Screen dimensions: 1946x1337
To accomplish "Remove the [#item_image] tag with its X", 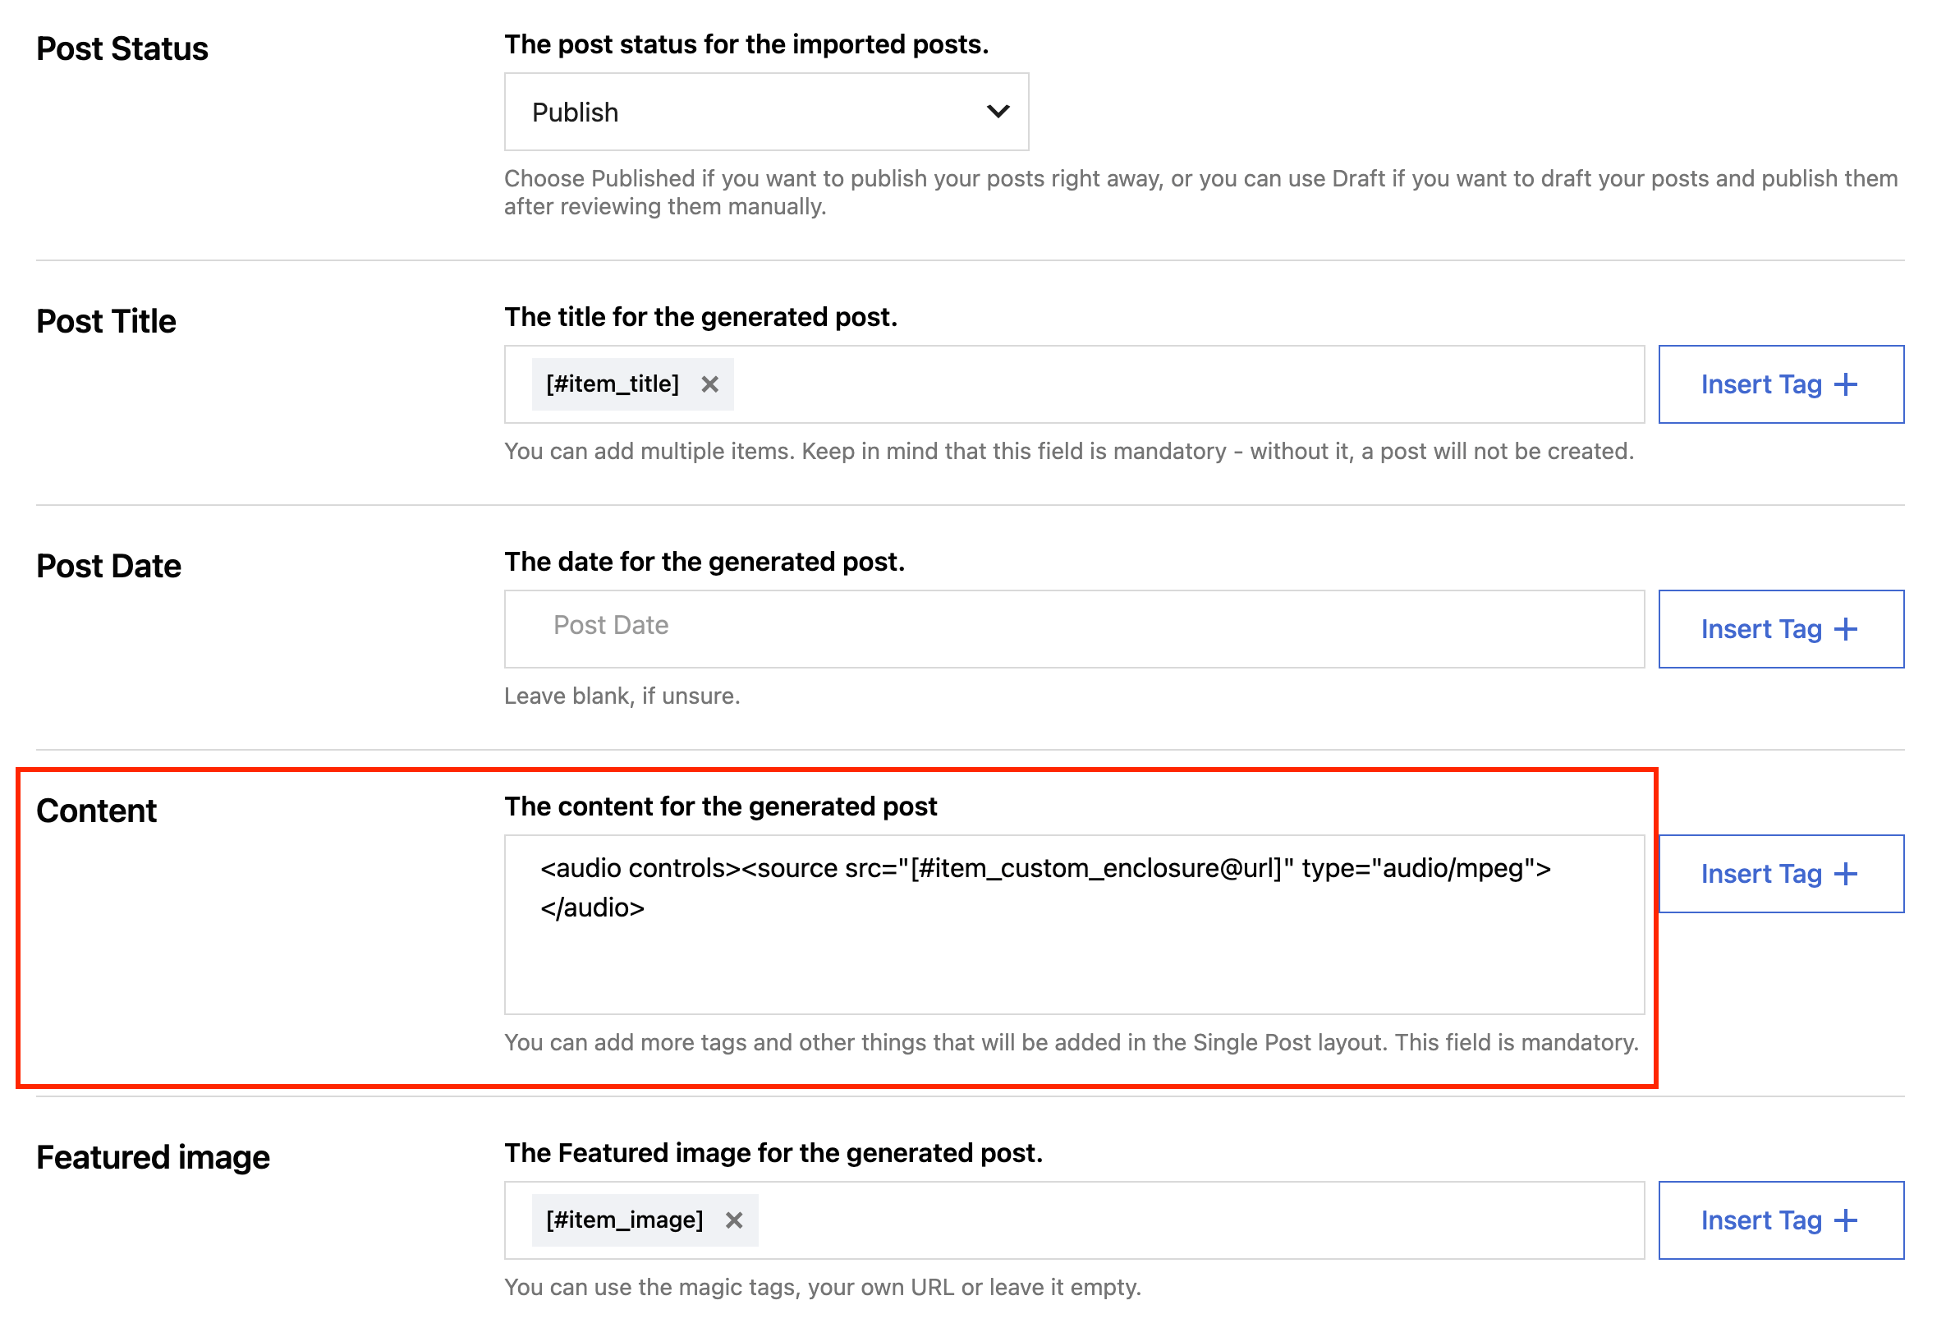I will pos(733,1220).
